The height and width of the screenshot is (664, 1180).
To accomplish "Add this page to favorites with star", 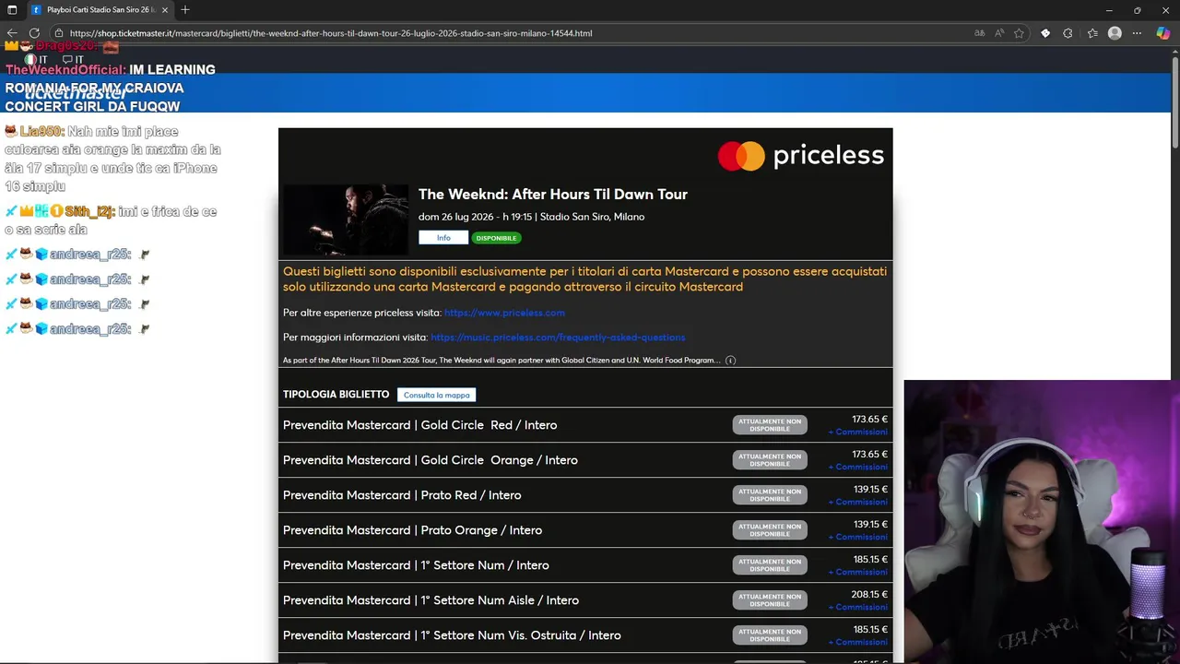I will (x=1019, y=33).
